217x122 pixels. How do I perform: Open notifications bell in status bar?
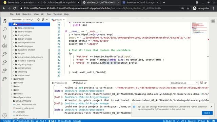[x=209, y=121]
